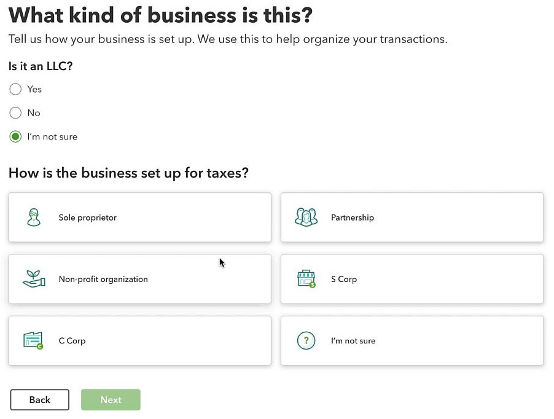This screenshot has width=554, height=419.
Task: Choose the Sole proprietor card label
Action: (88, 217)
